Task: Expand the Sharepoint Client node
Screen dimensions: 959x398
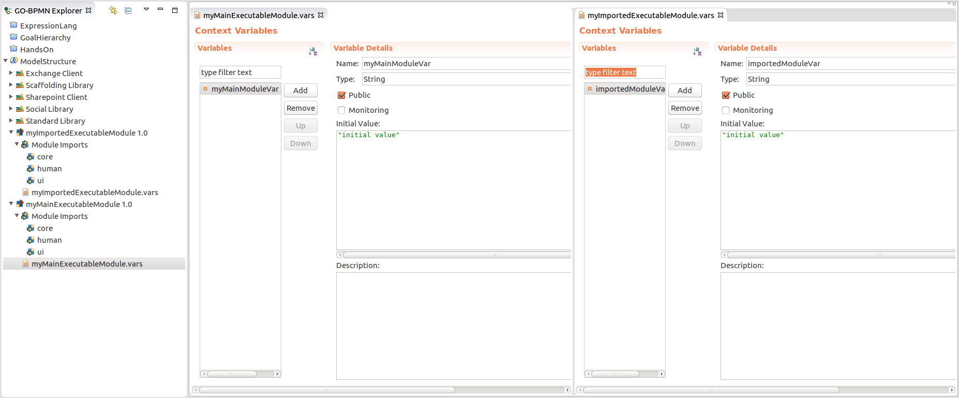Action: (x=11, y=97)
